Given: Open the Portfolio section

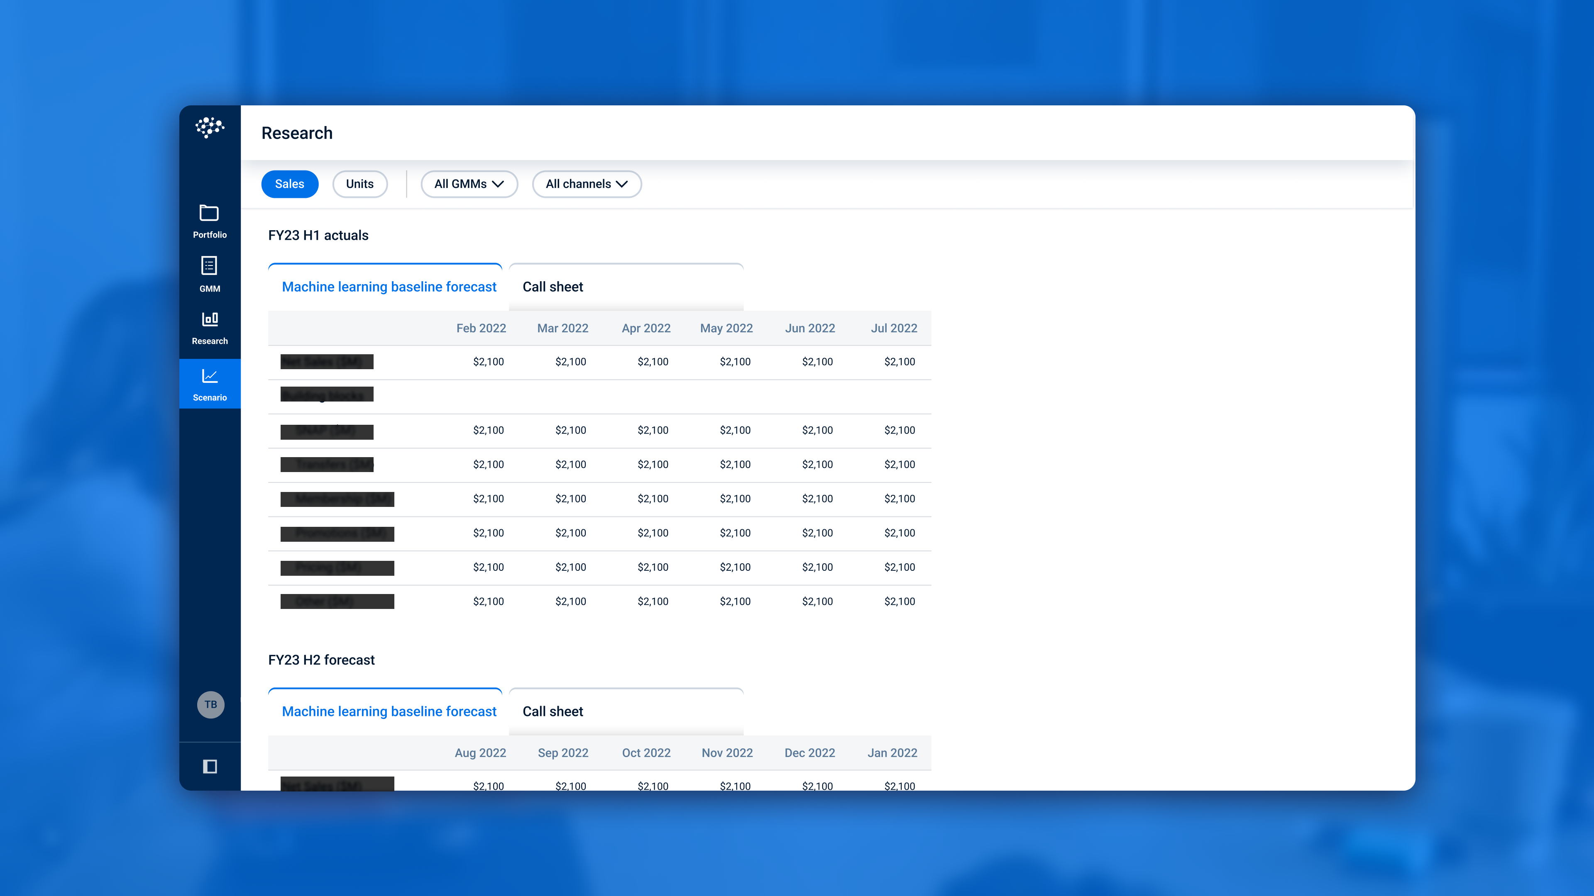Looking at the screenshot, I should click(210, 222).
